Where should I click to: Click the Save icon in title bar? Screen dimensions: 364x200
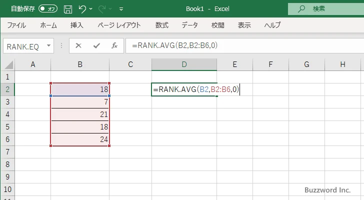click(x=68, y=9)
